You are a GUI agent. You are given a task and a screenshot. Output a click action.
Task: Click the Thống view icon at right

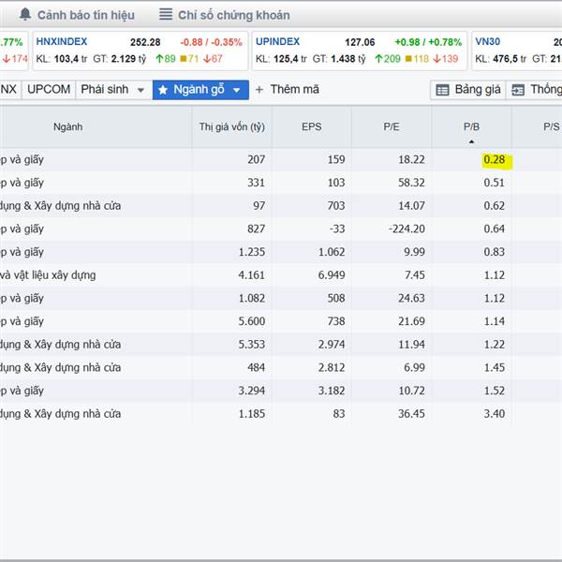518,90
